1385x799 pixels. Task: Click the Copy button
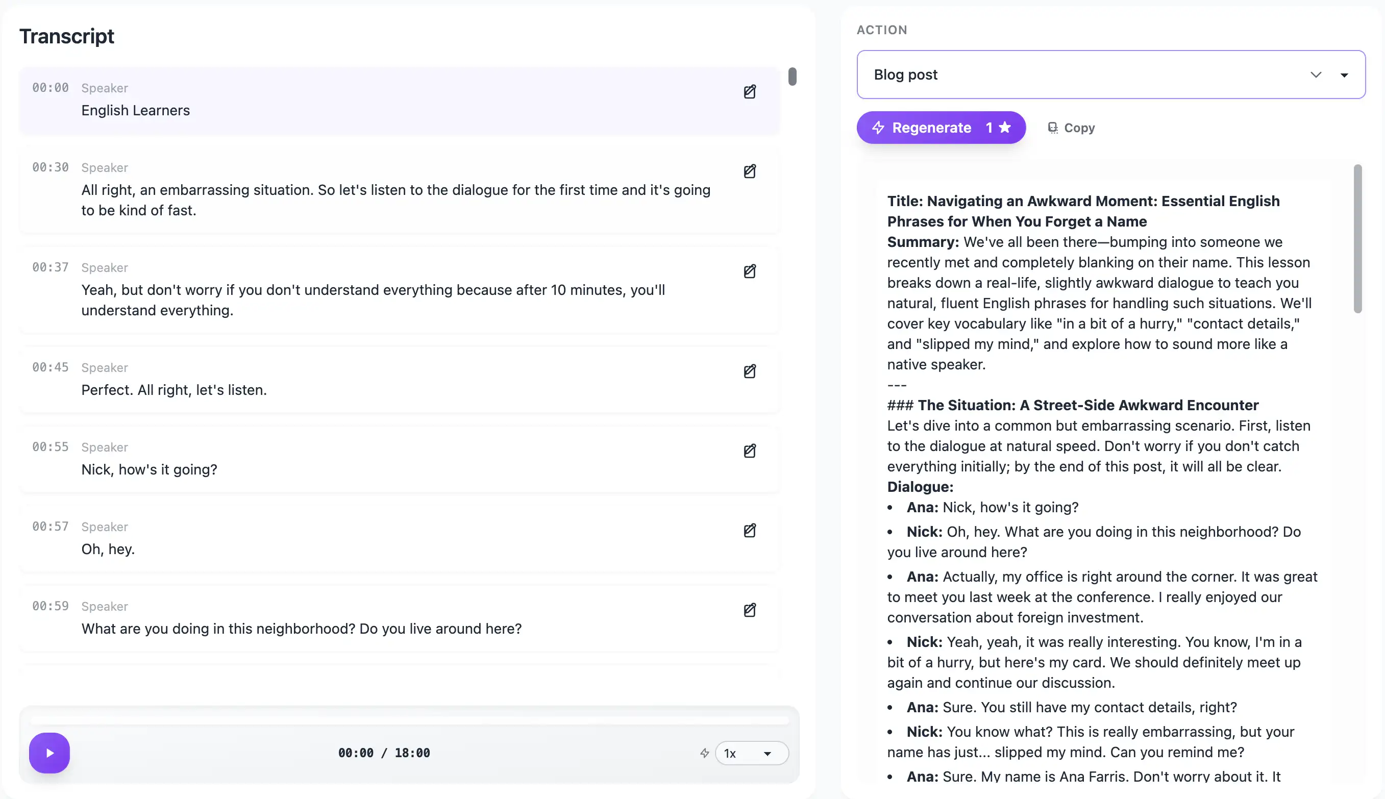(1071, 127)
